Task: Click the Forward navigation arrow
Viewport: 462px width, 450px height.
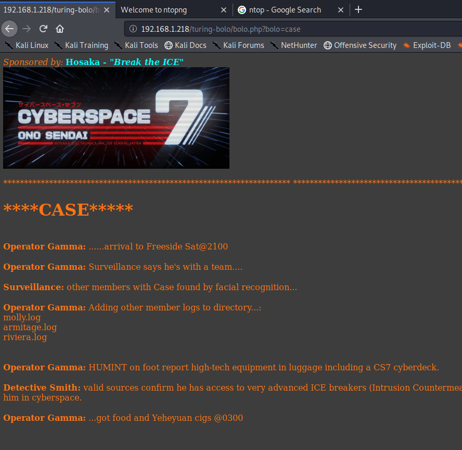Action: coord(27,29)
